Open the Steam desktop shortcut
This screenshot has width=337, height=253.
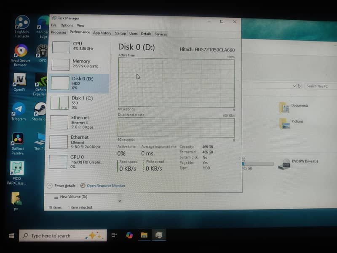40,111
